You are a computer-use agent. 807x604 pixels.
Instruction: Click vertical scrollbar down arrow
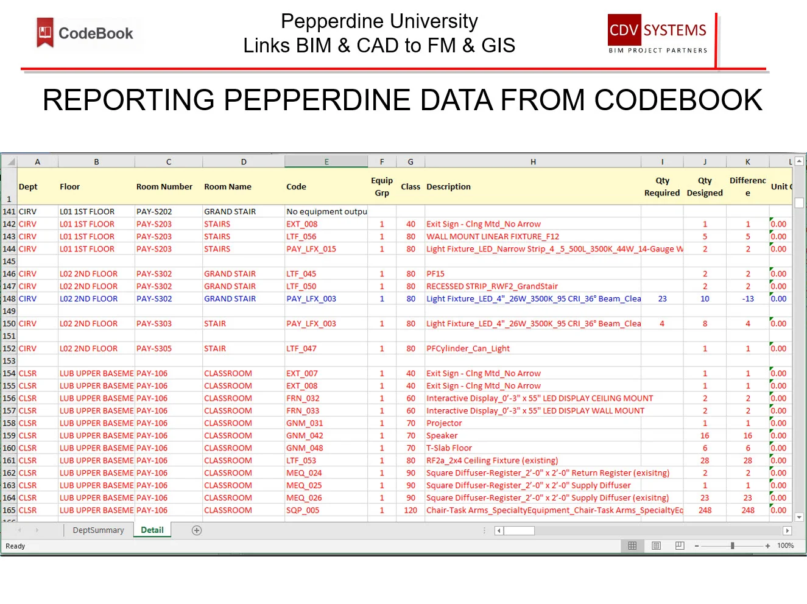click(x=799, y=517)
